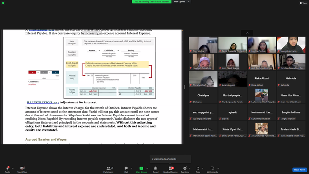This screenshot has height=174, width=309.
Task: Click the '2 unassigned participants' tooltip
Action: point(170,159)
